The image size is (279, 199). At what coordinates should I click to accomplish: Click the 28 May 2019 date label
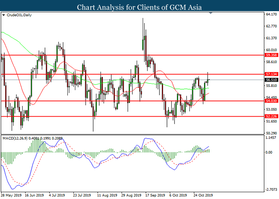(11, 195)
